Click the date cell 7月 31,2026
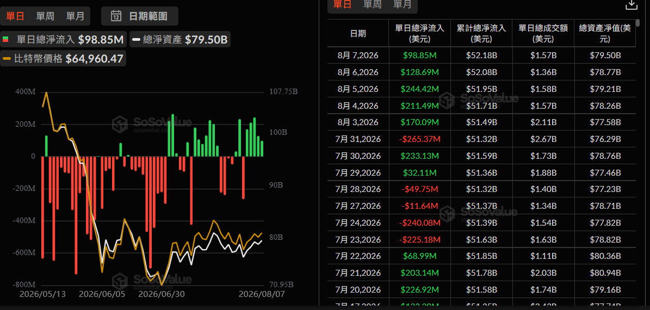This screenshot has height=310, width=650. pyautogui.click(x=358, y=139)
